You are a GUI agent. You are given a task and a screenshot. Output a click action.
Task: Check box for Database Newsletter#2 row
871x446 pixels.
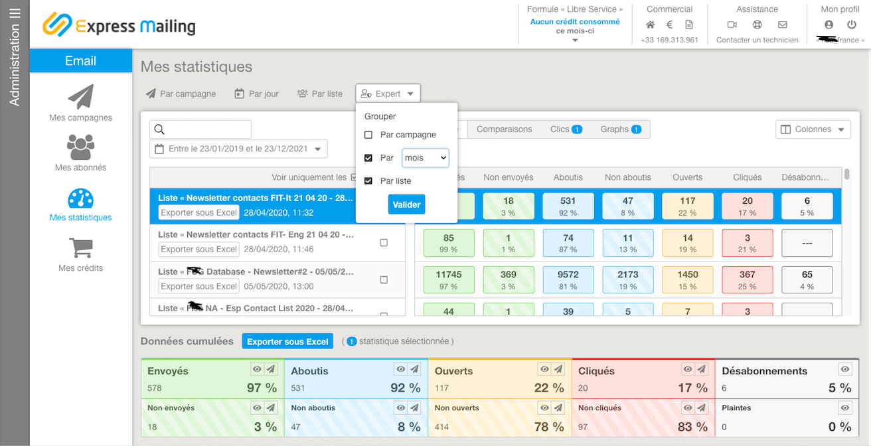point(384,280)
